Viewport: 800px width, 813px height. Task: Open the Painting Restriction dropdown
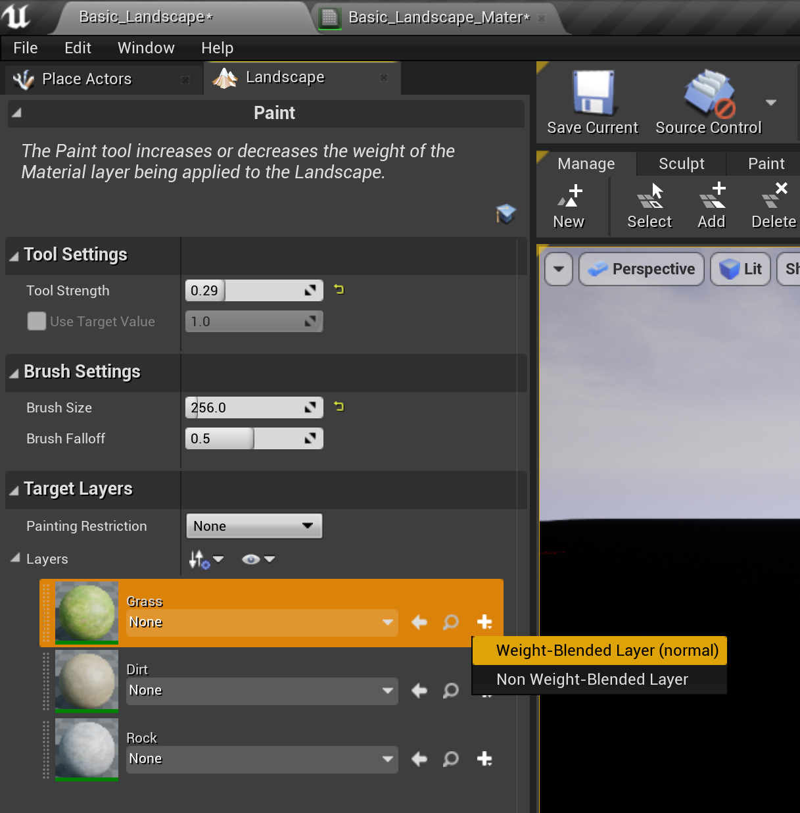(x=254, y=526)
